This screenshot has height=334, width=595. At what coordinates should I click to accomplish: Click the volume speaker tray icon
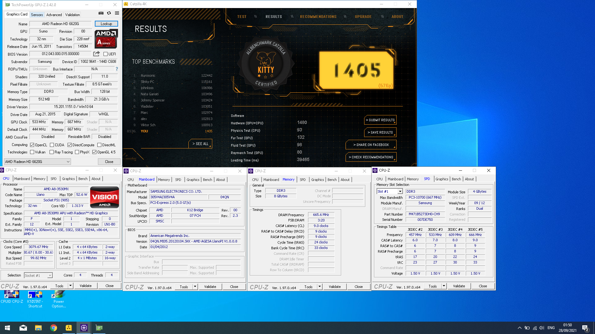542,328
